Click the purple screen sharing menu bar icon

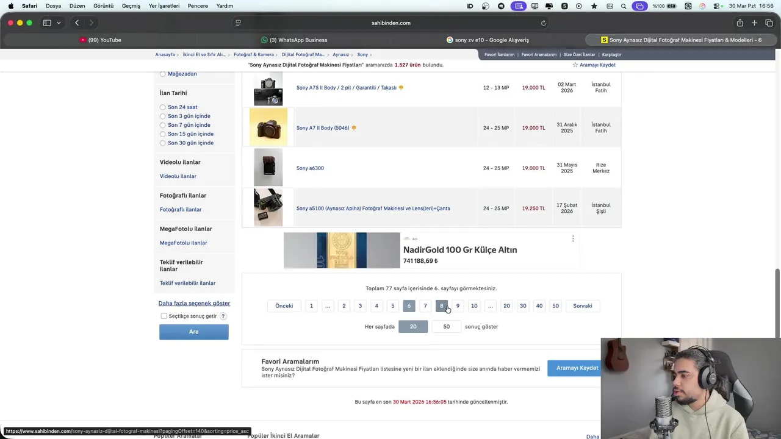click(x=519, y=6)
